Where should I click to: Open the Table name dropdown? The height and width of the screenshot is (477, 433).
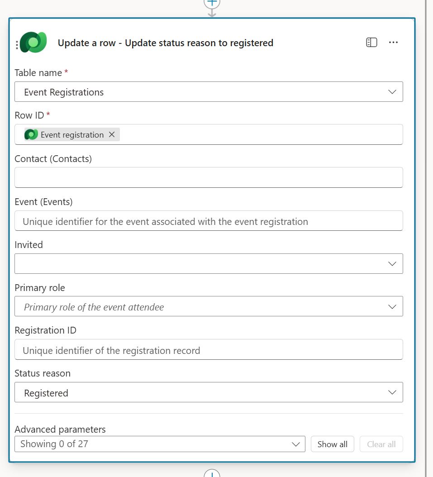[x=392, y=91]
